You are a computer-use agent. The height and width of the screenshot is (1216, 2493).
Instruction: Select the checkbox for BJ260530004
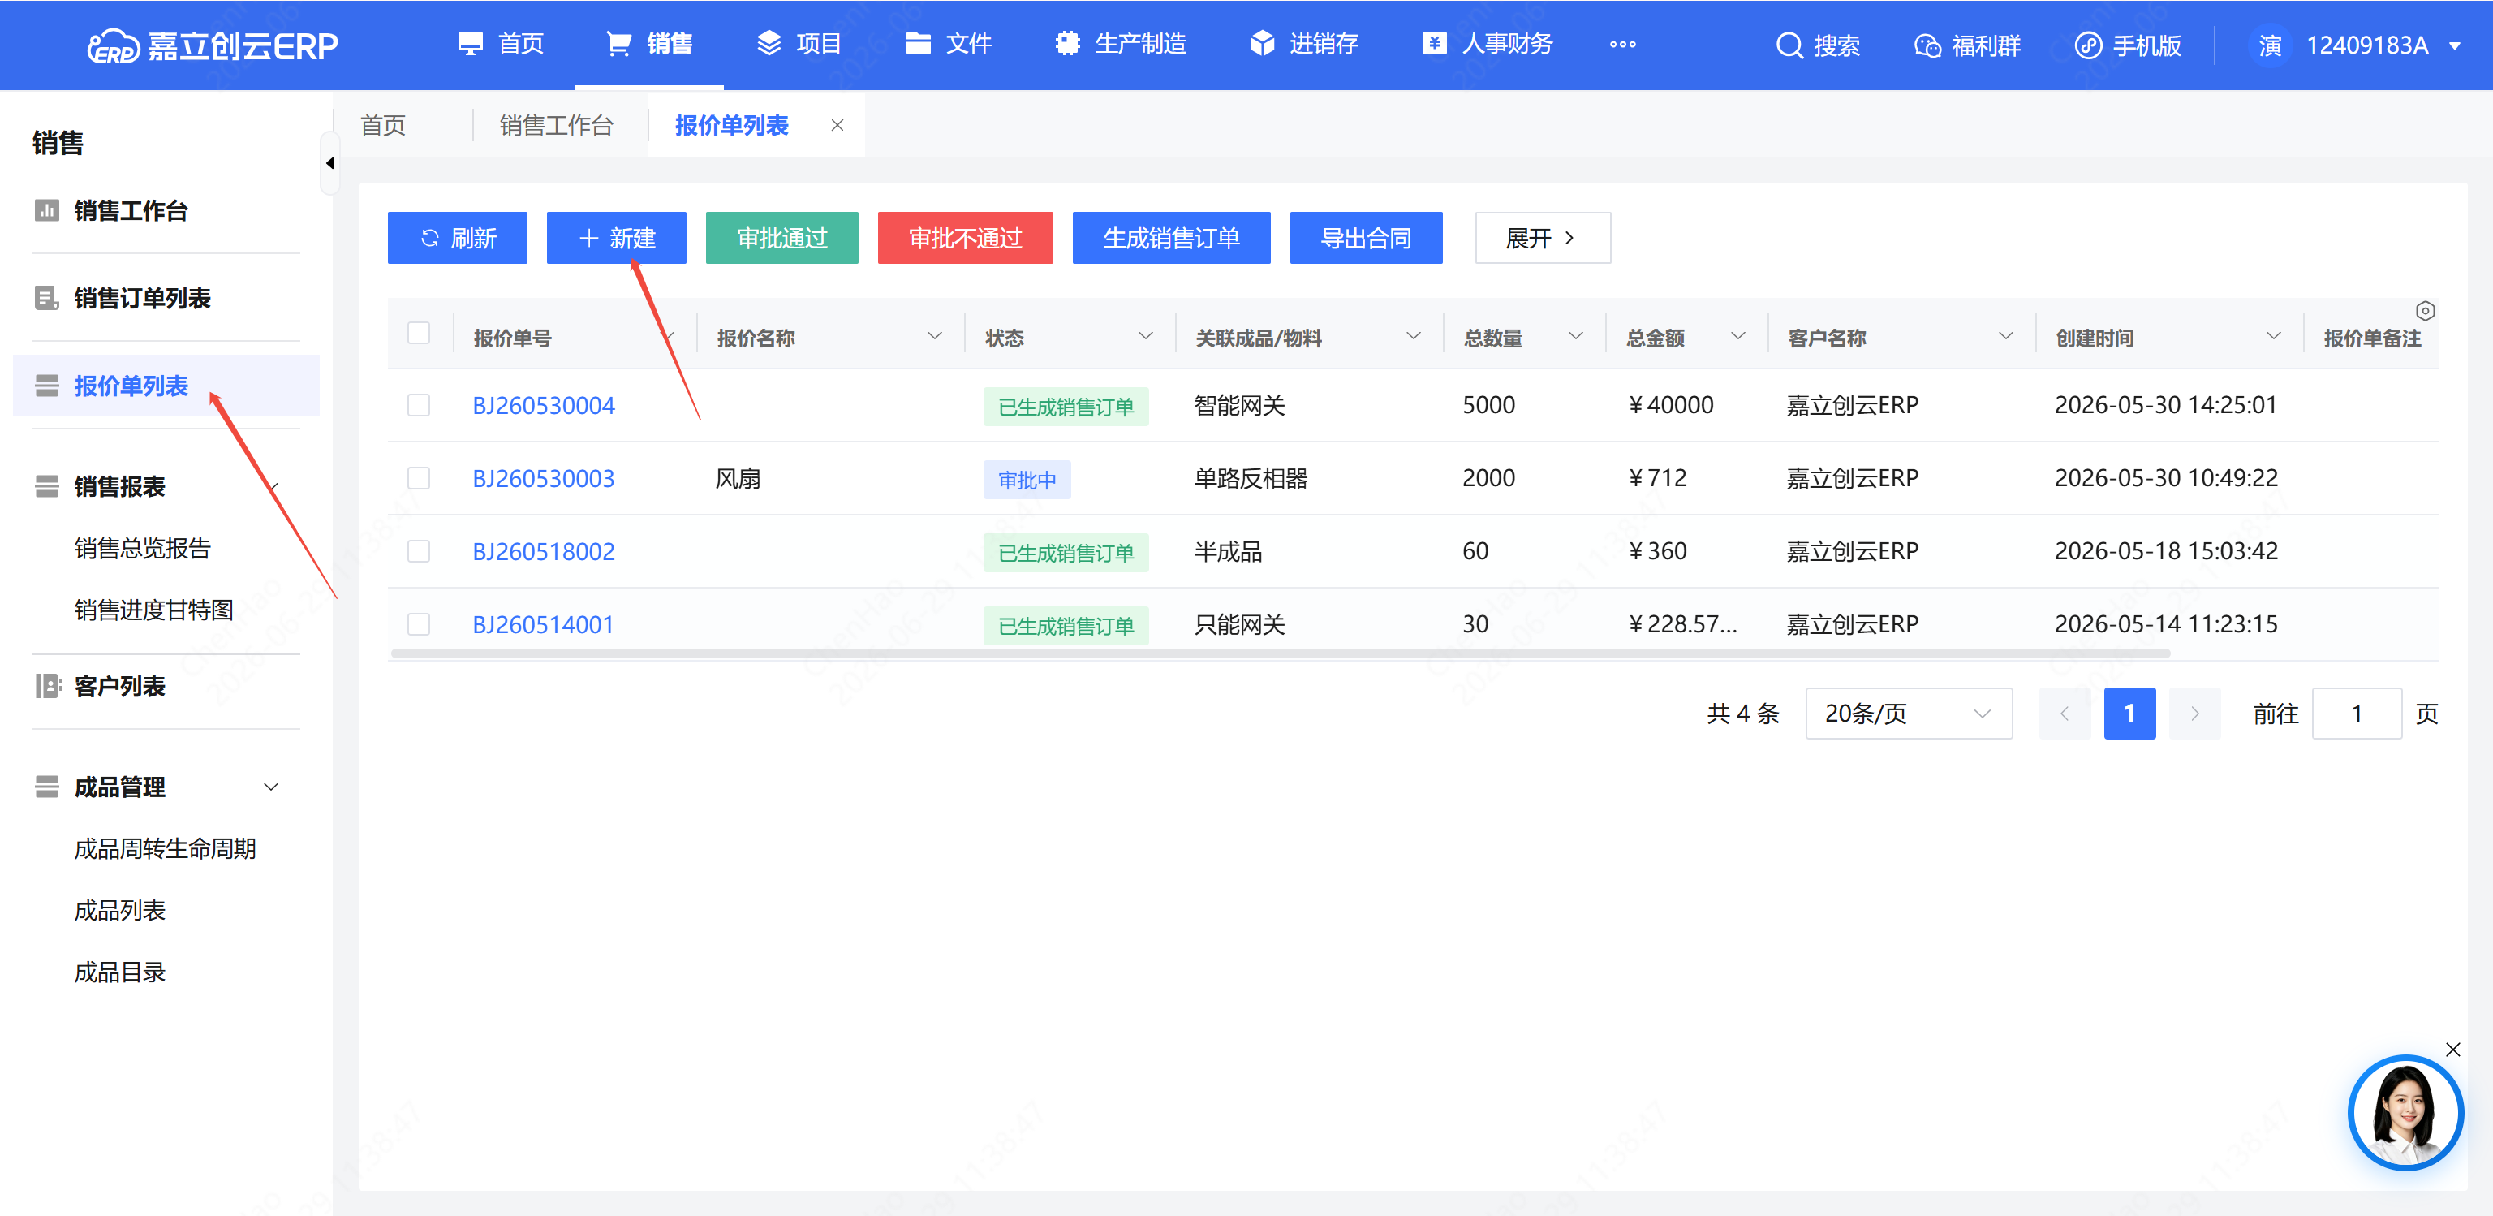click(418, 405)
